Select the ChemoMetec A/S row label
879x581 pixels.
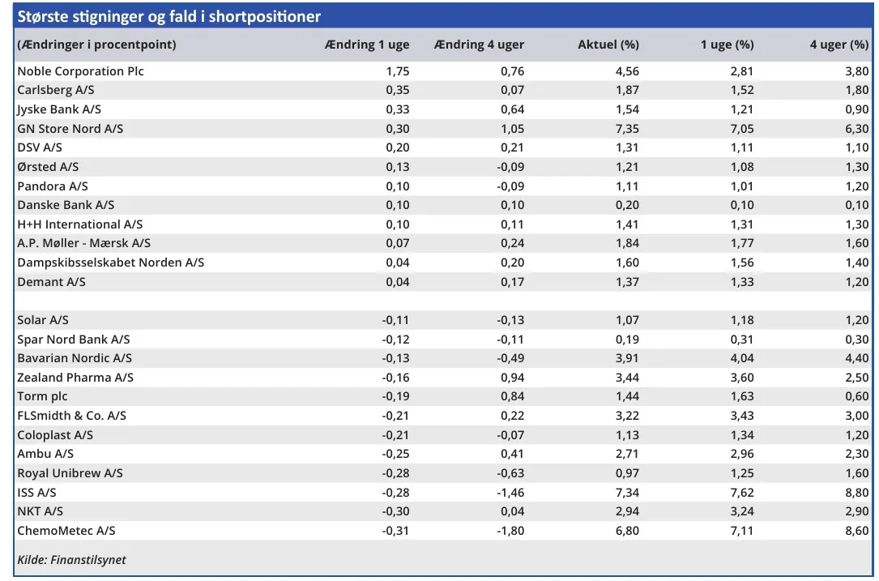pos(66,531)
